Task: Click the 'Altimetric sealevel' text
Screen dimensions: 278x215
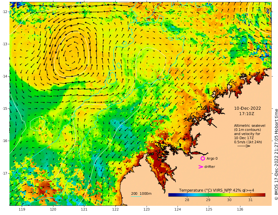Action: (250, 126)
